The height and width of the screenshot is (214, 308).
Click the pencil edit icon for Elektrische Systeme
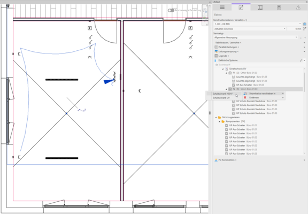(301, 60)
